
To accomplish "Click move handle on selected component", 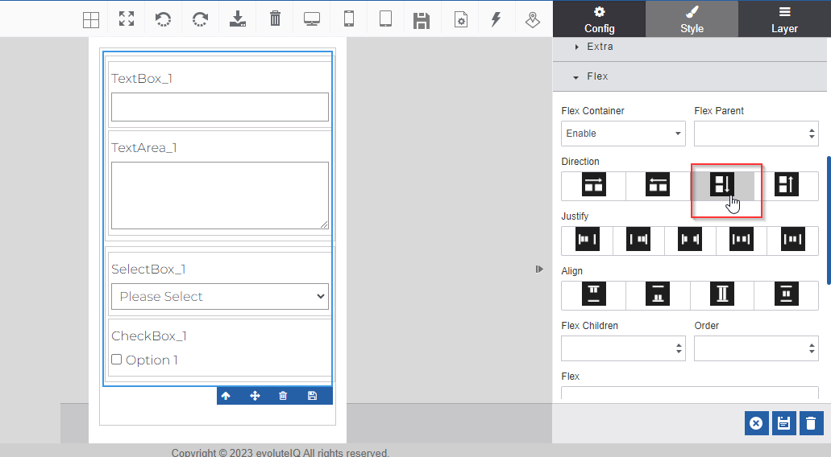I will point(255,396).
